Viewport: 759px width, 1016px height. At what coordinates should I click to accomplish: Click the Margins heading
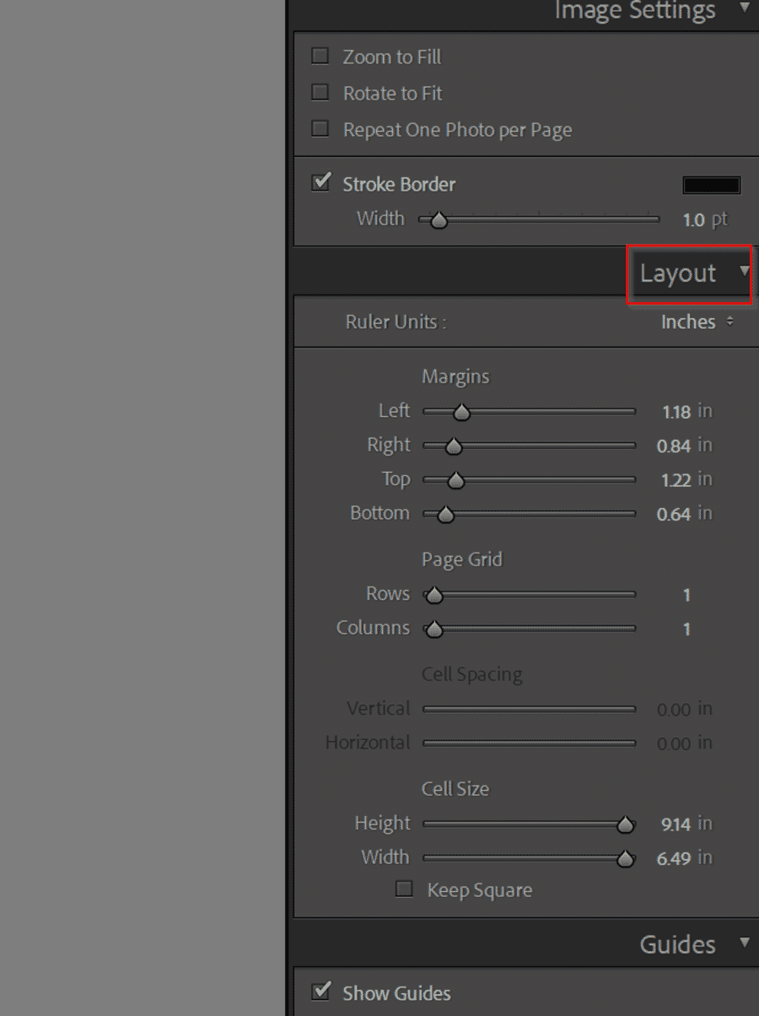455,376
